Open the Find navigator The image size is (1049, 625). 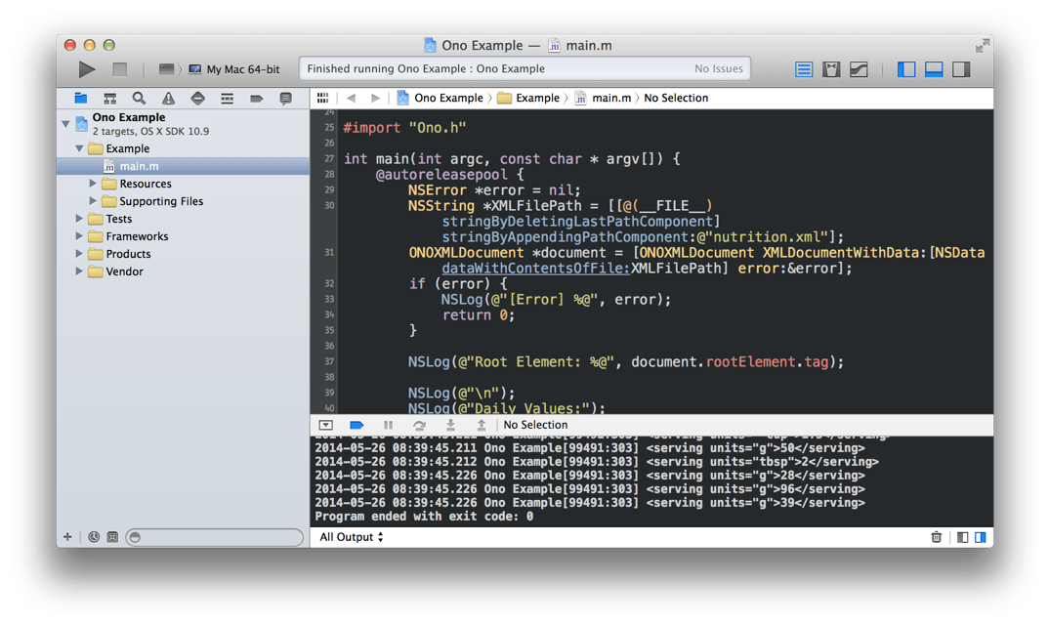137,98
